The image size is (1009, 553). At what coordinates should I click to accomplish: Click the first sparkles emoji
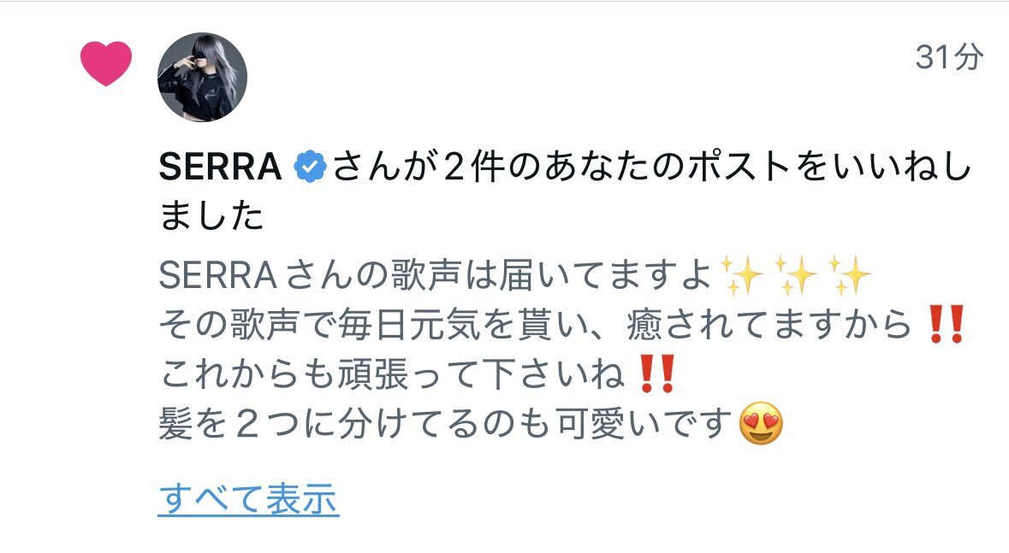click(741, 274)
